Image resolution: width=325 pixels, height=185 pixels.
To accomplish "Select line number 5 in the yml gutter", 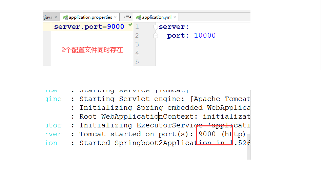I will coord(137,62).
